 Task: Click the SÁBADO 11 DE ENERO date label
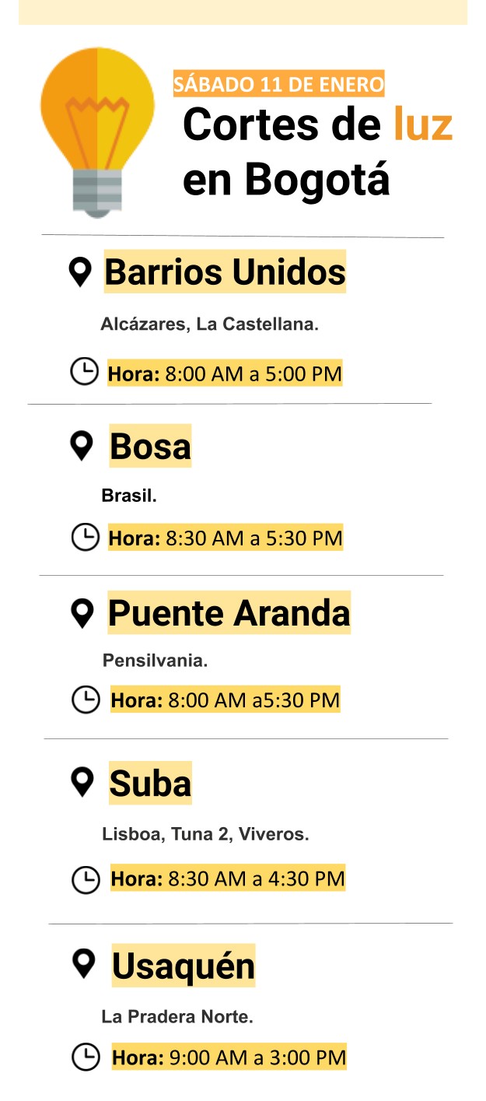(x=279, y=84)
